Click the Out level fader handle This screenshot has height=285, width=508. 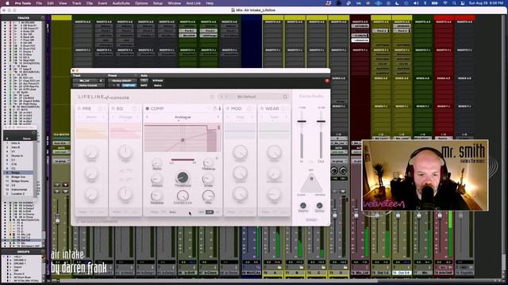tap(321, 121)
